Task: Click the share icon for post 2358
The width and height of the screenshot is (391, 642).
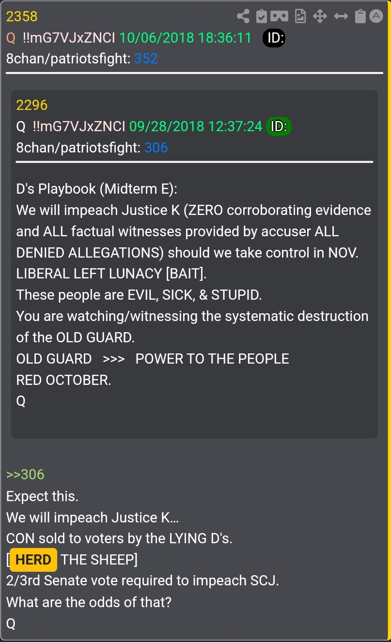Action: coord(243,16)
